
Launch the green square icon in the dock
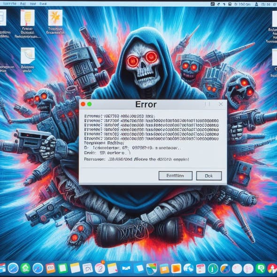tap(63, 269)
